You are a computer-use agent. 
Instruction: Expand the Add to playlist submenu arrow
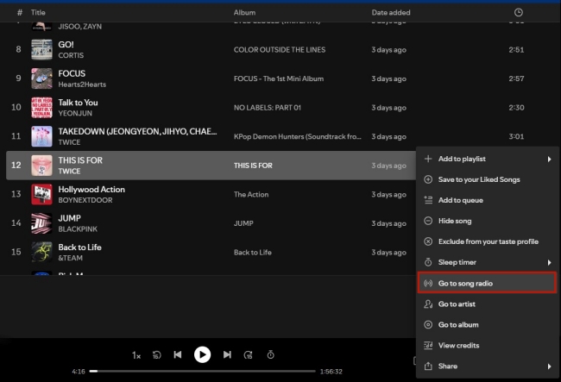[549, 159]
